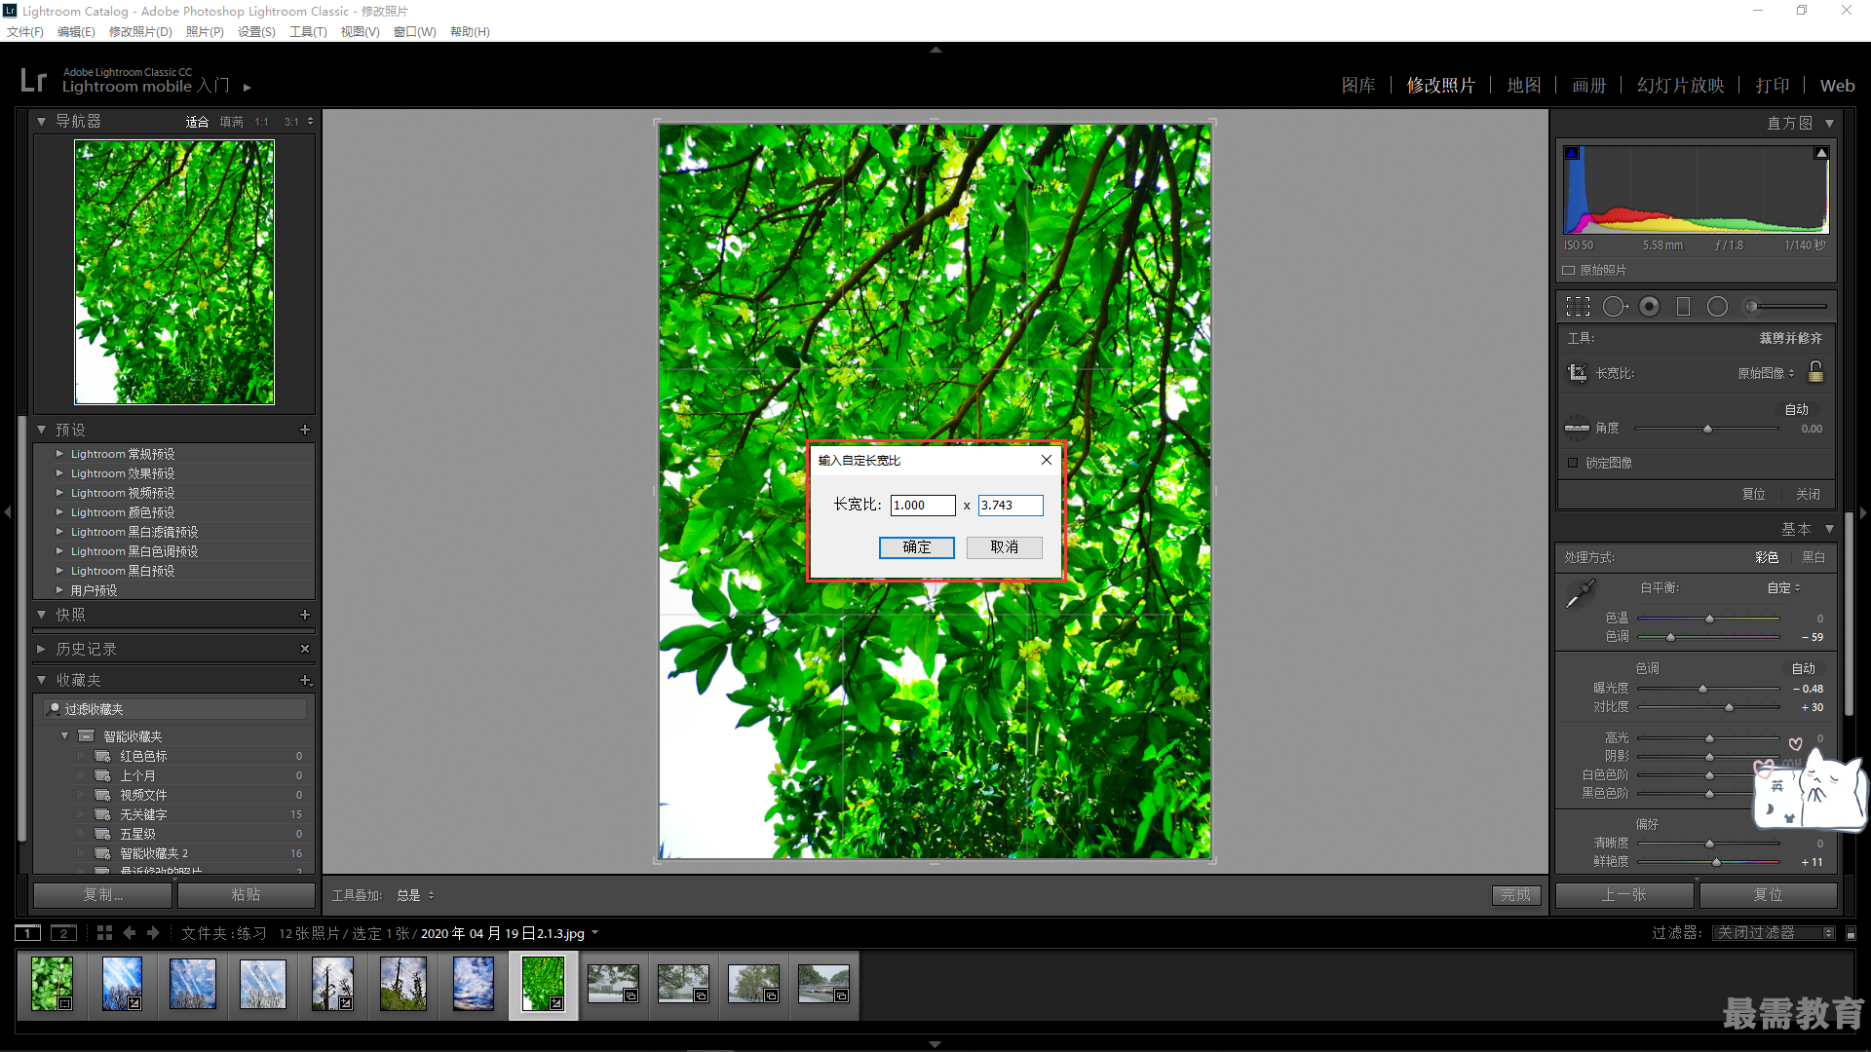This screenshot has width=1871, height=1052.
Task: Create a snapshot with the plus icon in 快照
Action: point(305,615)
